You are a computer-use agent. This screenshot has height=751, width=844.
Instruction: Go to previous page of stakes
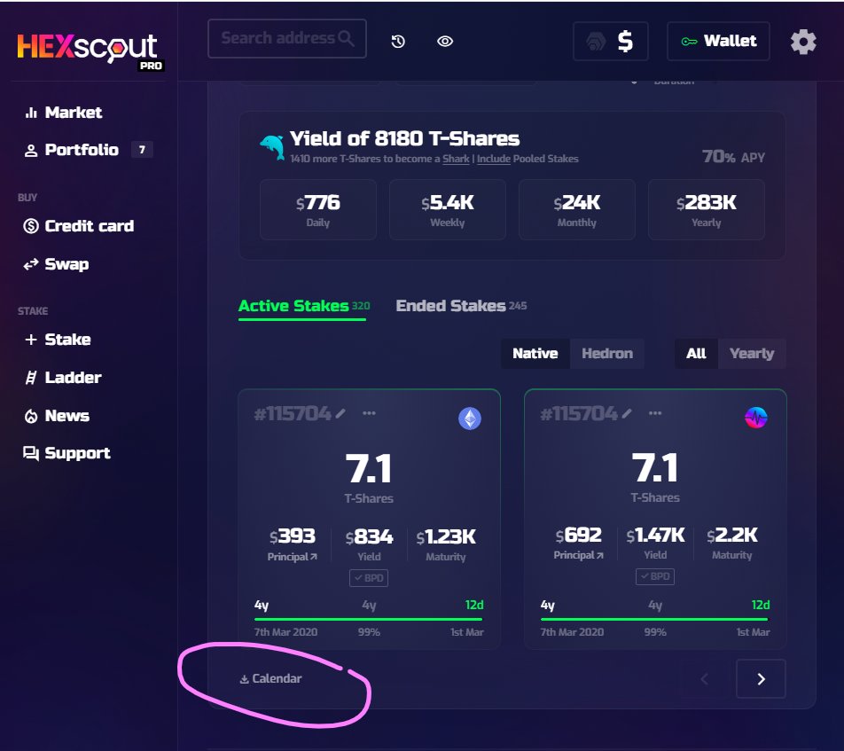pyautogui.click(x=705, y=679)
